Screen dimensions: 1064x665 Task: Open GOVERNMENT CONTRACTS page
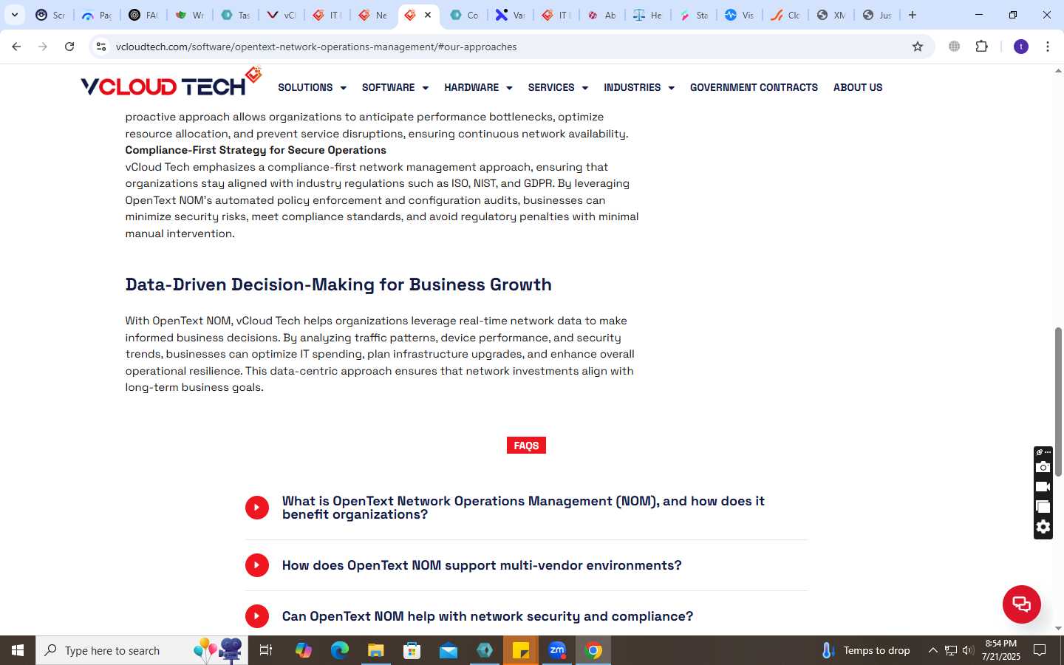tap(754, 87)
